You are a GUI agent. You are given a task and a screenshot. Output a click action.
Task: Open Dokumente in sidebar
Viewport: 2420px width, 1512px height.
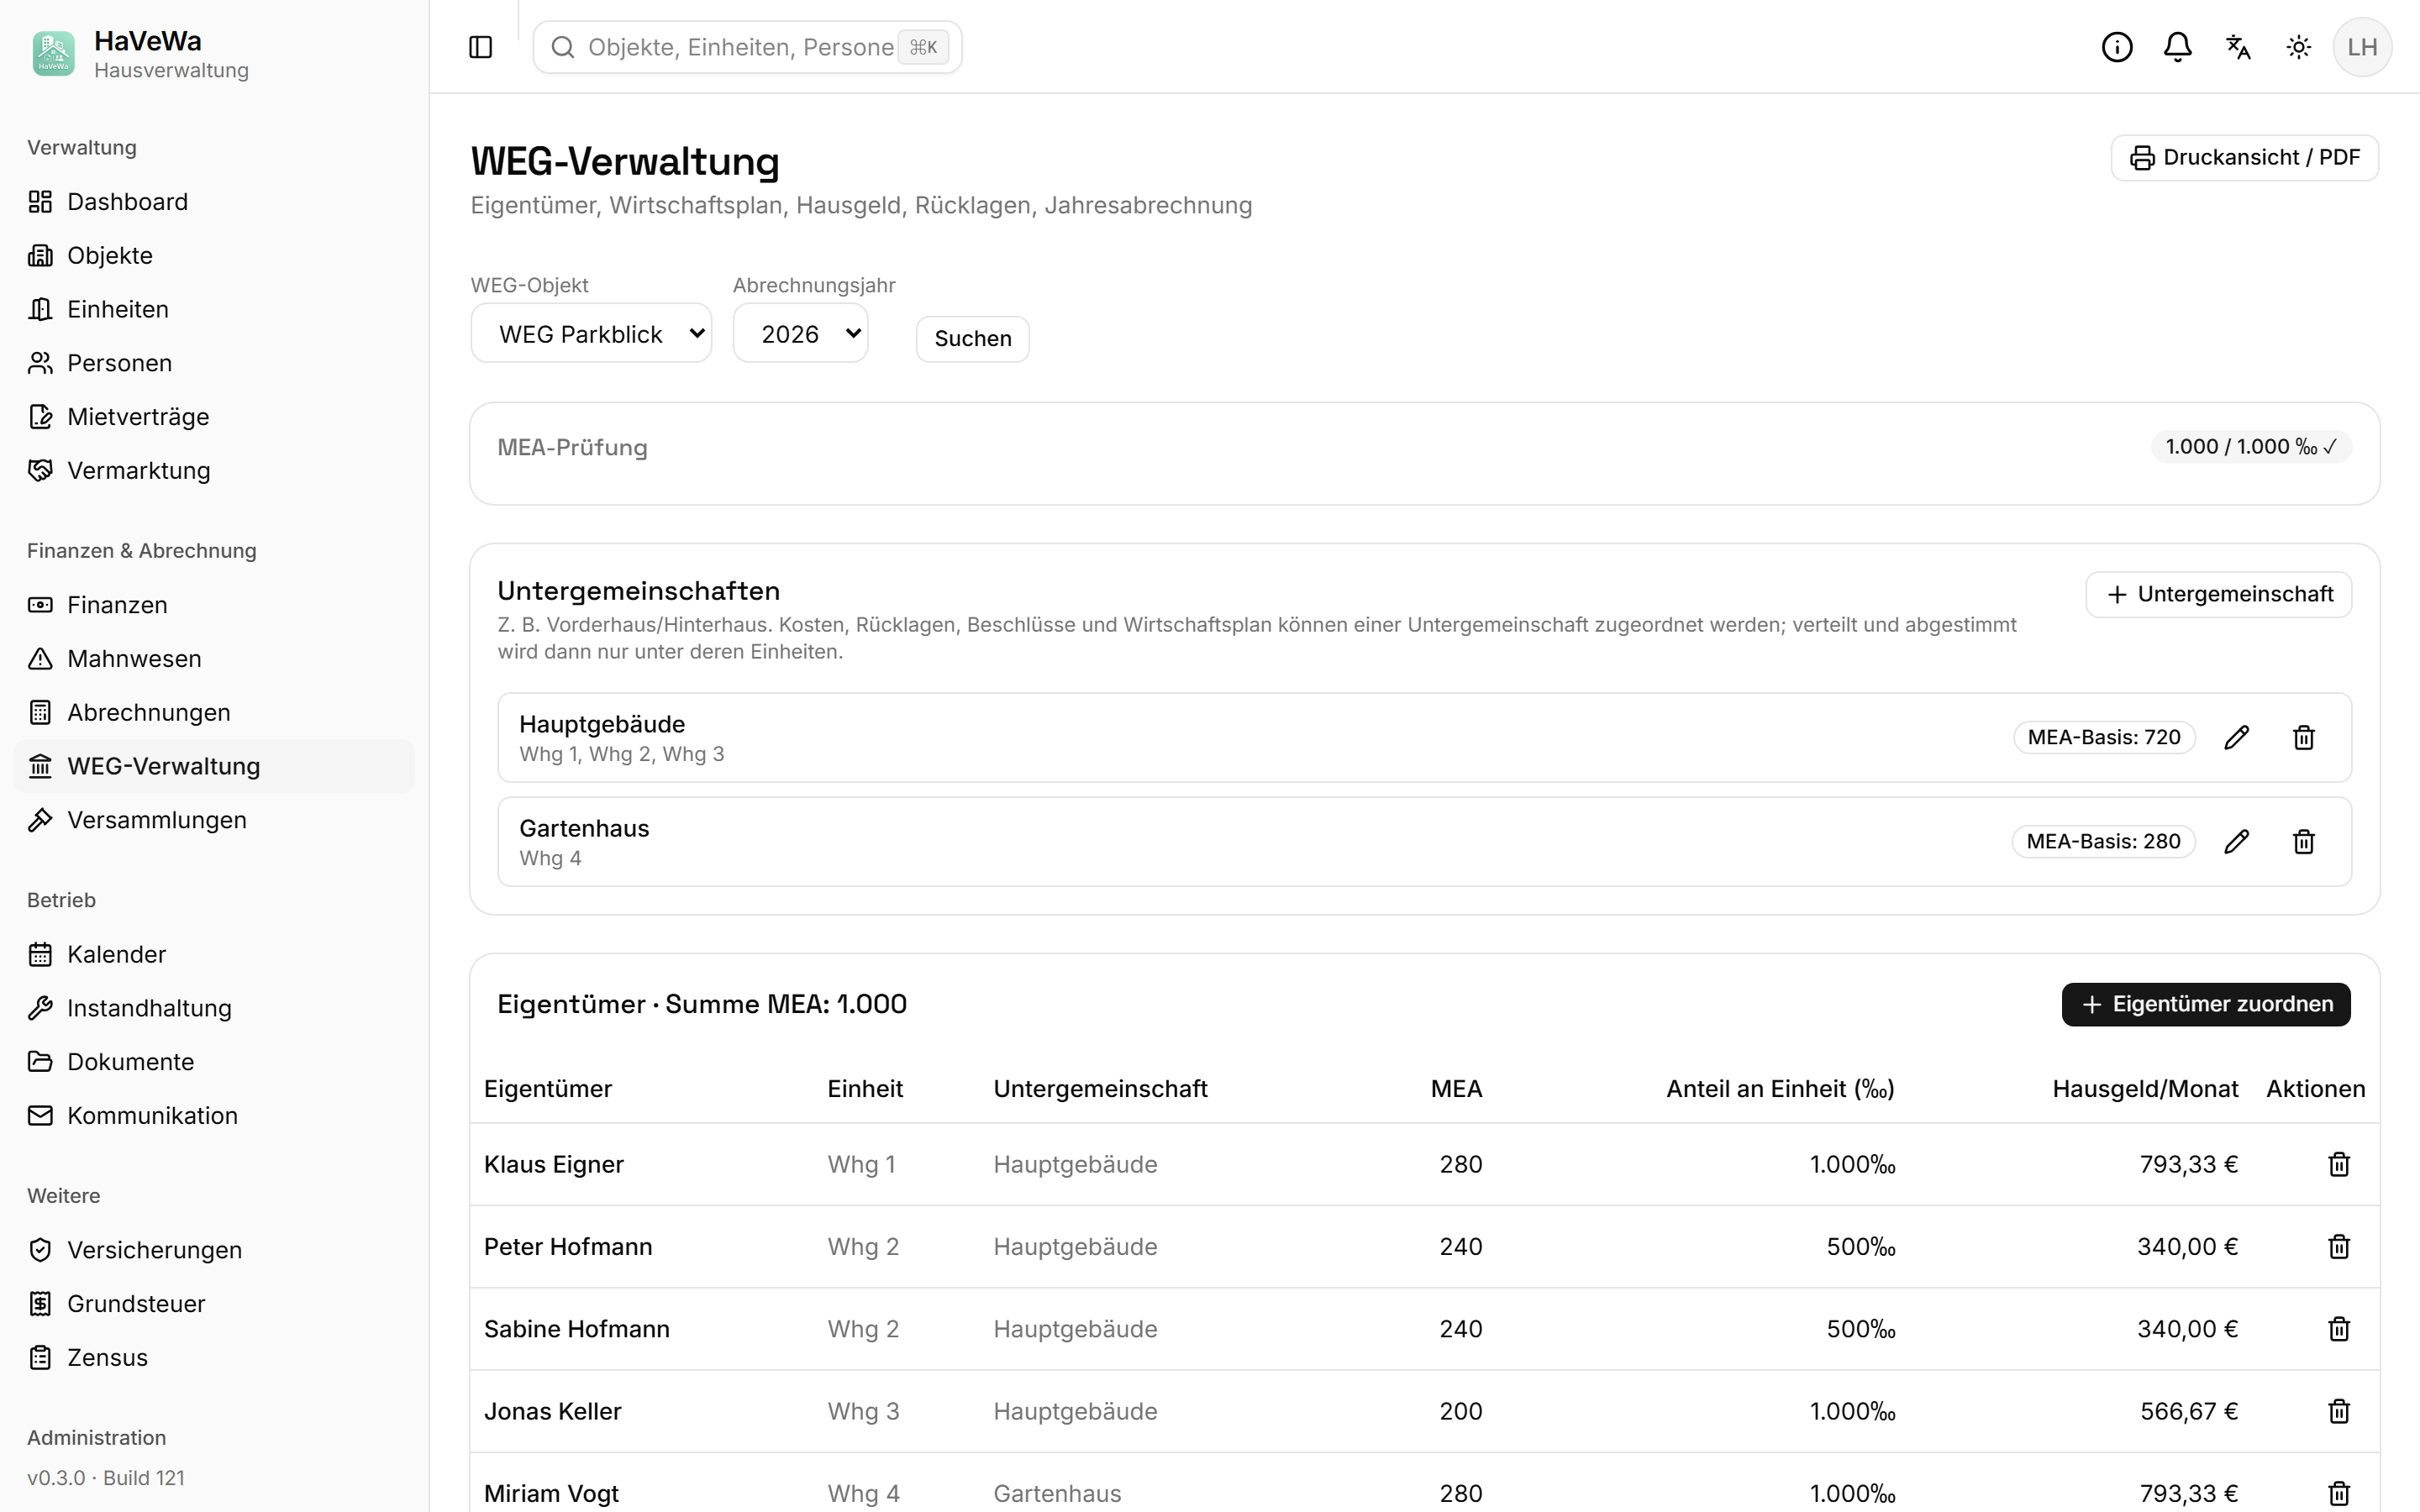[214, 1062]
